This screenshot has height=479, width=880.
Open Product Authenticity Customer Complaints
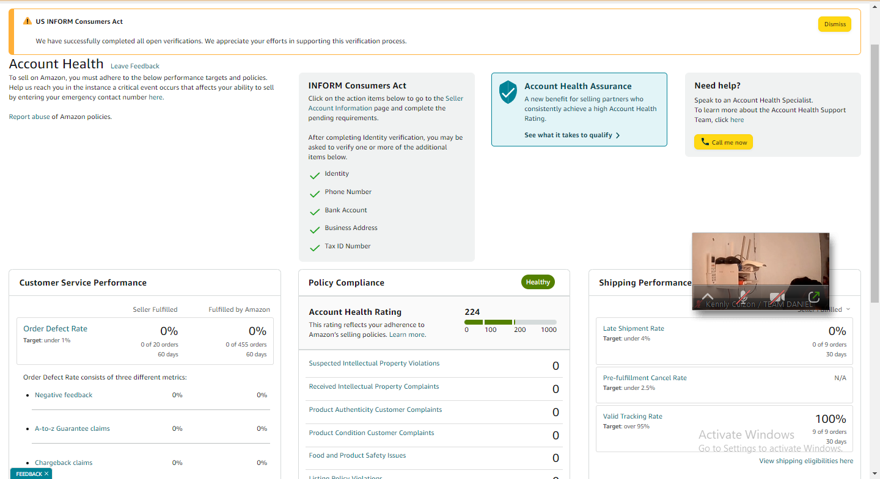[x=375, y=409]
